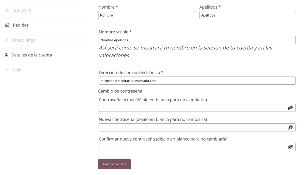
Task: Click into the Apellidos text field
Action: 248,15
